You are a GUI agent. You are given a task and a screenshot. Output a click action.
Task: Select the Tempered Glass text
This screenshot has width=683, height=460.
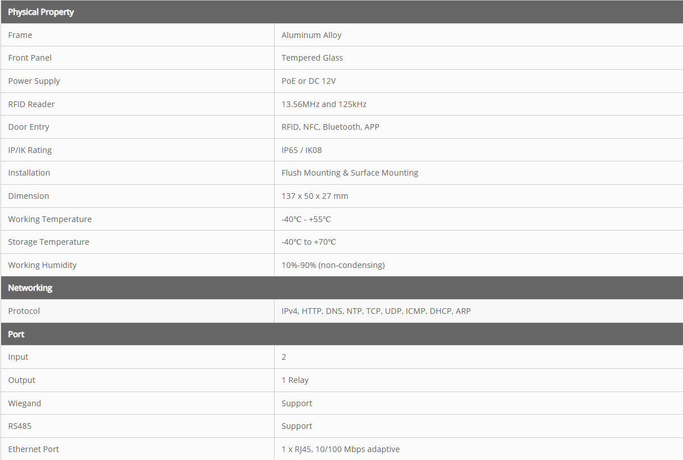tap(312, 58)
